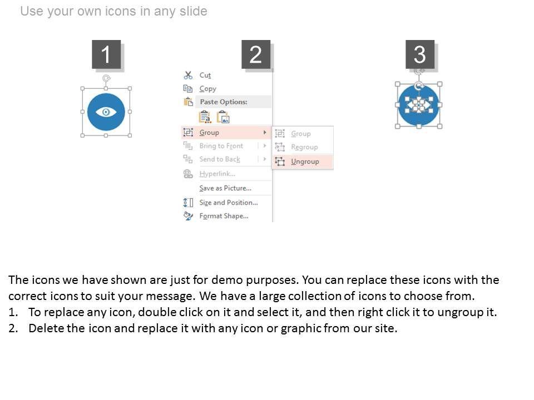Viewport: 534px width, 400px height.
Task: Click the Copy pages icon
Action: click(188, 88)
